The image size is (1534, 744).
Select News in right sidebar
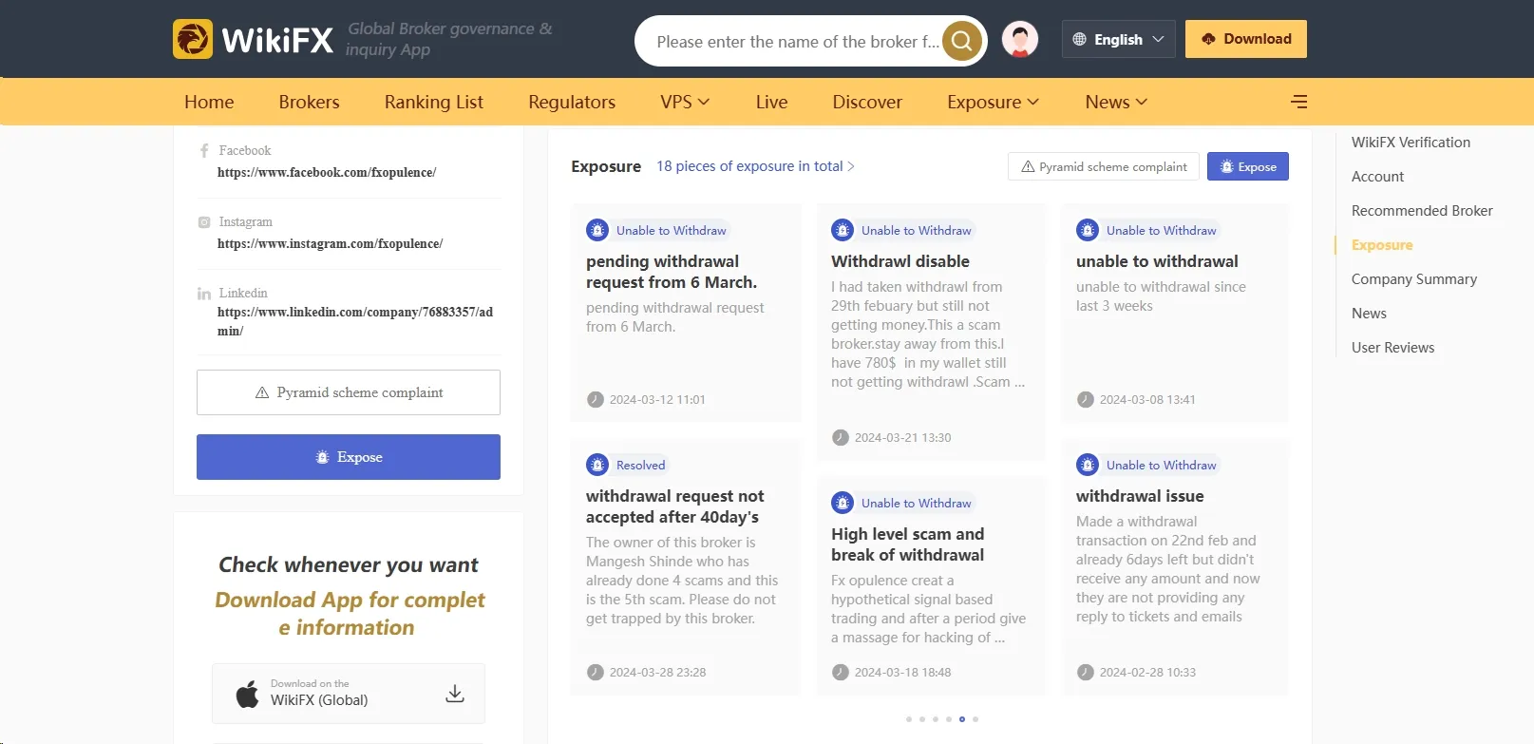(1369, 314)
